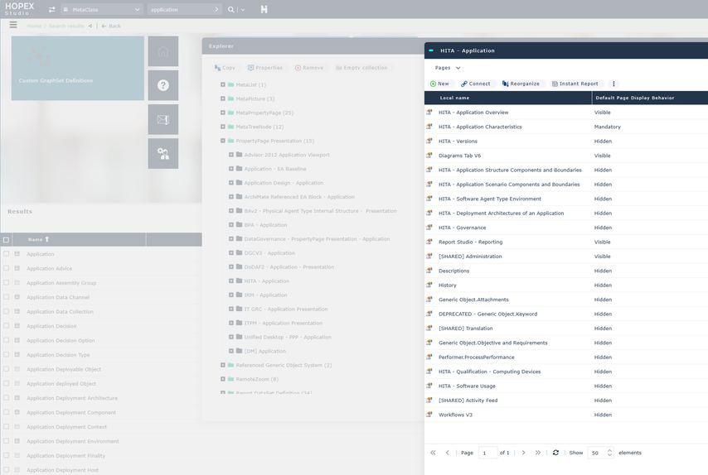
Task: Check the box for Application Advice row
Action: [x=7, y=268]
